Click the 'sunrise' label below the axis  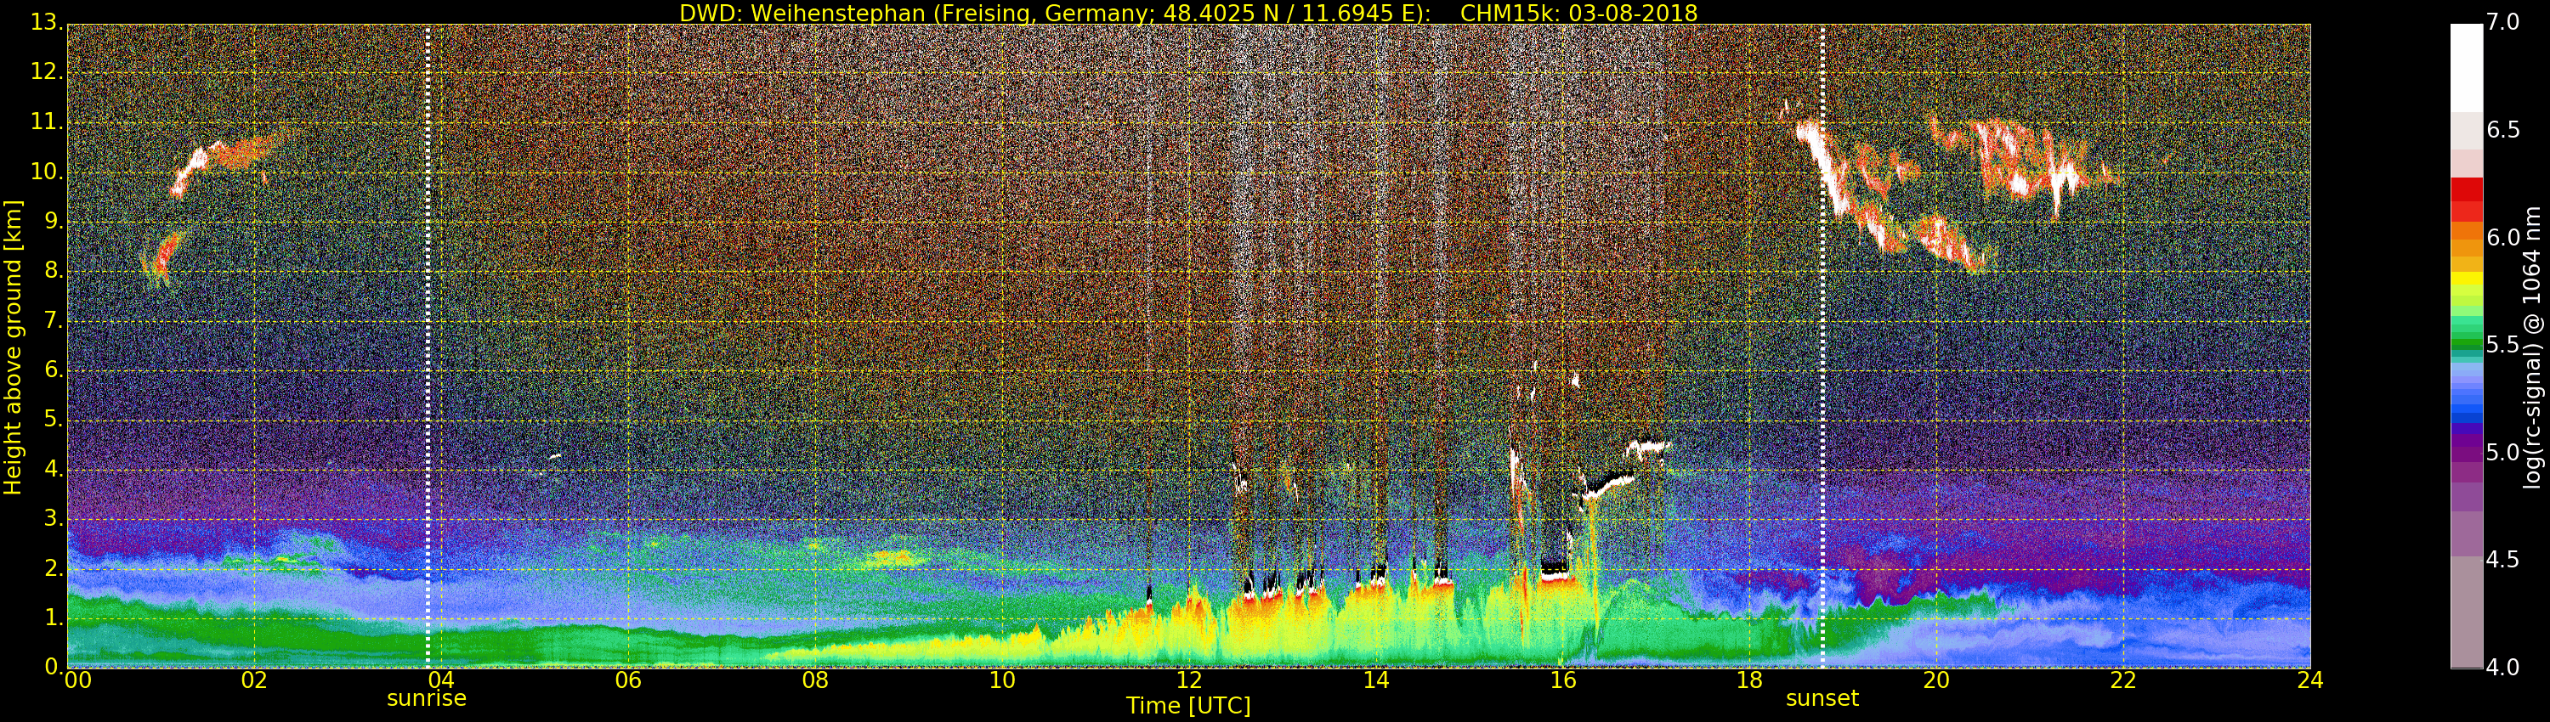427,698
